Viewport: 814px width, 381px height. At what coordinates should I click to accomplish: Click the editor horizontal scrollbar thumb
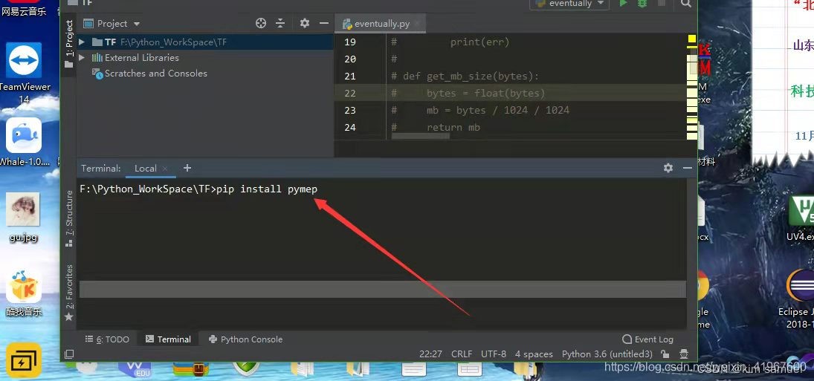(x=421, y=137)
